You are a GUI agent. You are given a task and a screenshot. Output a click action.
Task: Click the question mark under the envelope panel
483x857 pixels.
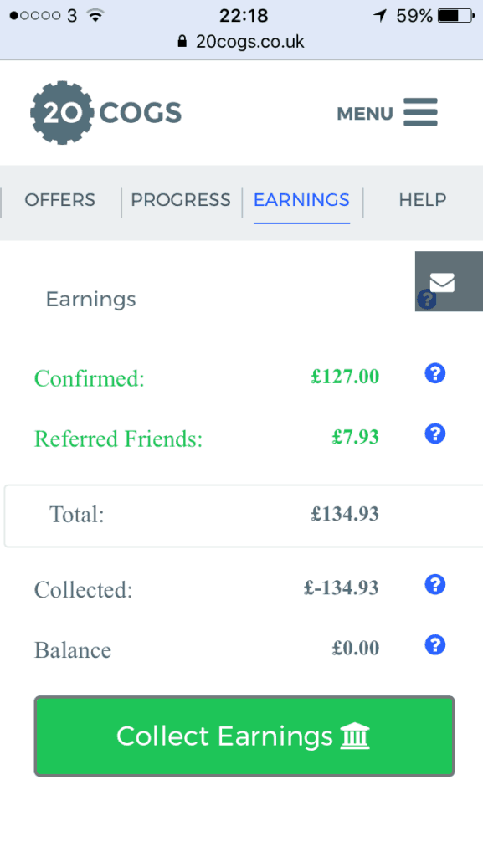point(427,299)
